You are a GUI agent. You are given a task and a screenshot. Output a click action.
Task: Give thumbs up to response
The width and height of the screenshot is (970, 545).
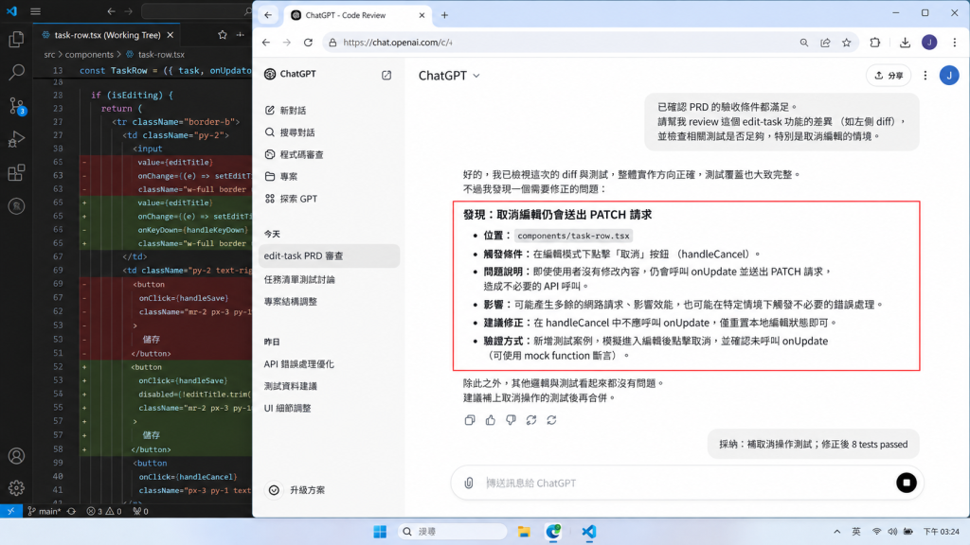(491, 420)
